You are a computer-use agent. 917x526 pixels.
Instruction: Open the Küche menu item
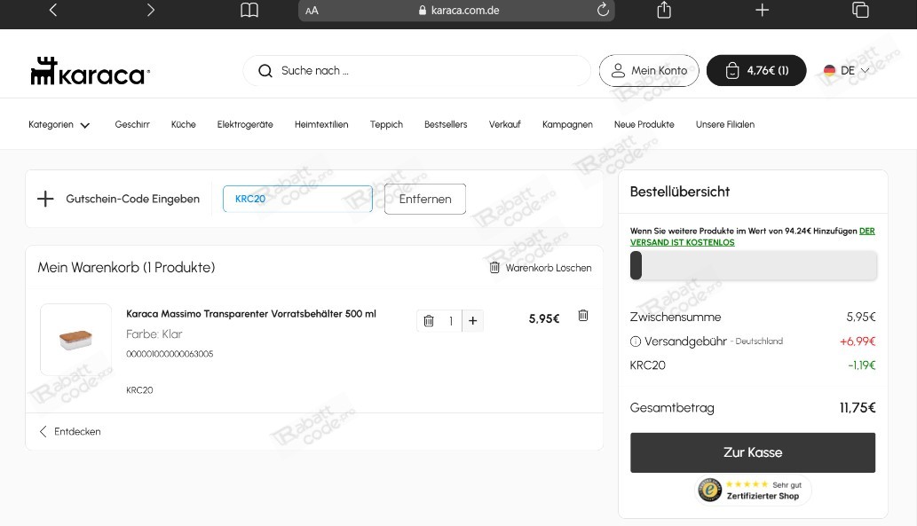coord(183,124)
